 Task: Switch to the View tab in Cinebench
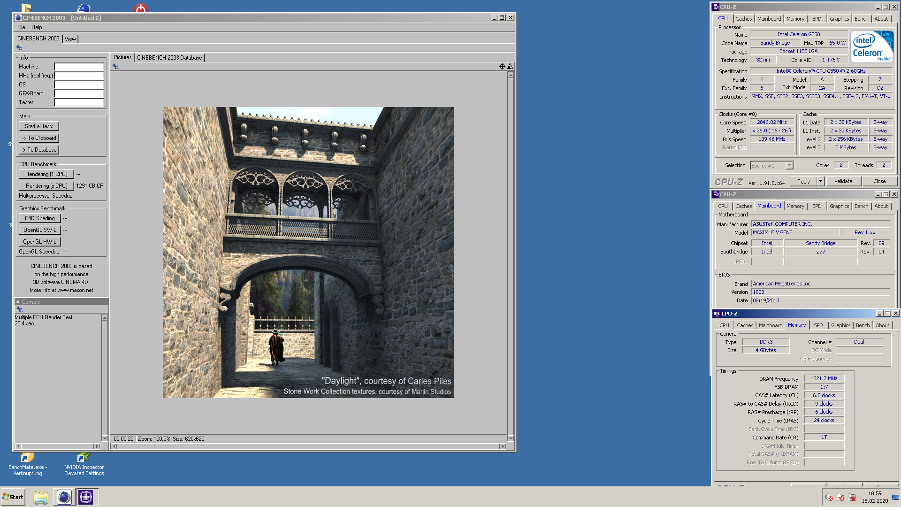pyautogui.click(x=70, y=39)
